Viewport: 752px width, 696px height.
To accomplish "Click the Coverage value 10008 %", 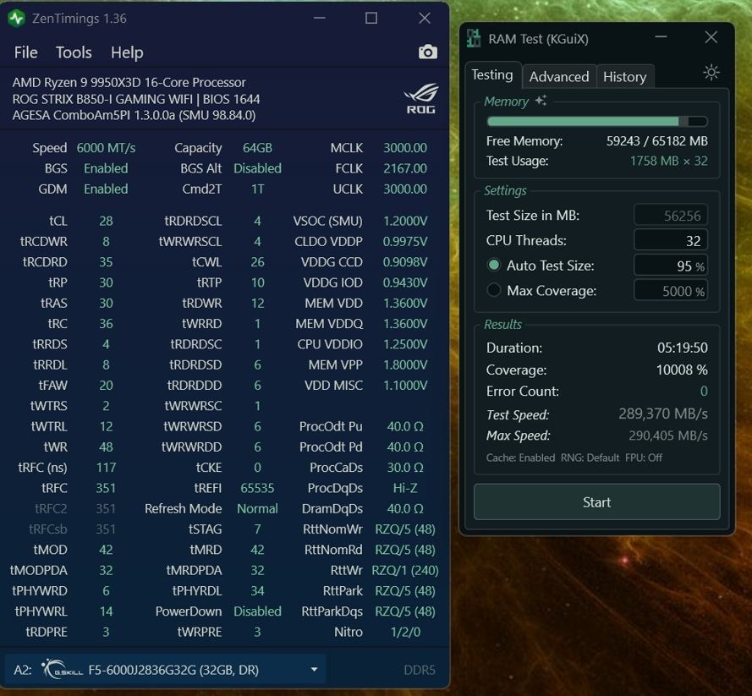I will coord(682,370).
